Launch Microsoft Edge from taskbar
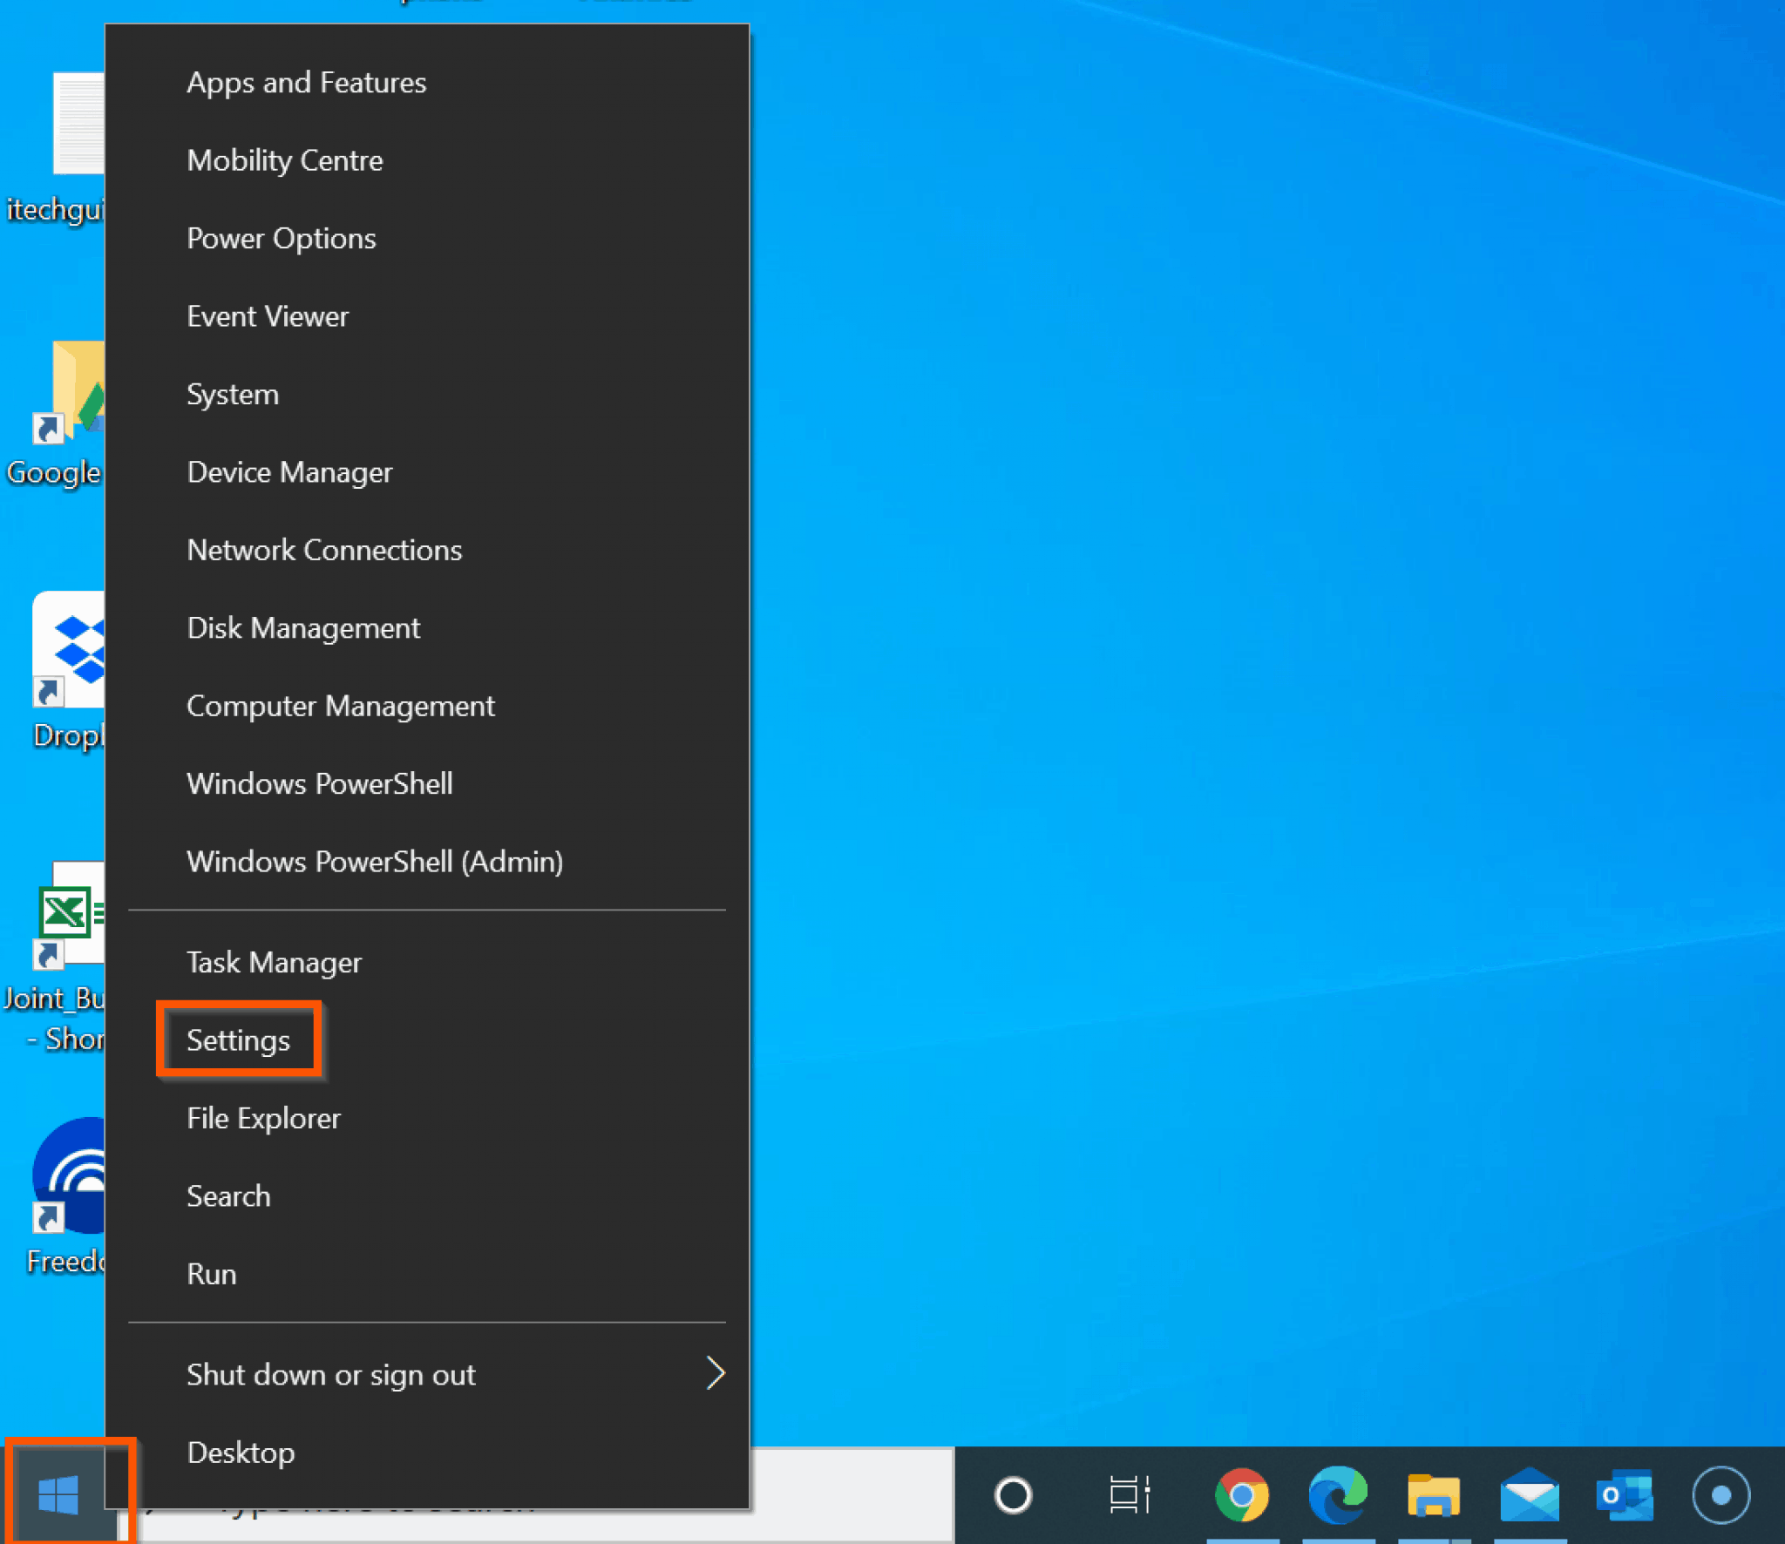 [x=1338, y=1495]
